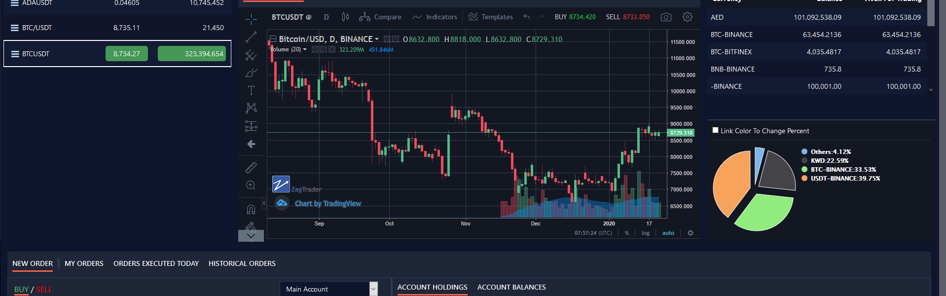Select BUY order side

click(21, 290)
